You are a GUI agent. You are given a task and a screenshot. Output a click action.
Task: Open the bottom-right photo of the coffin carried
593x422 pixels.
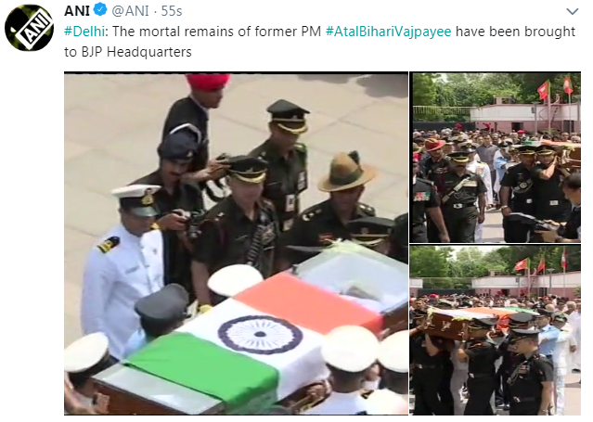coord(496,330)
